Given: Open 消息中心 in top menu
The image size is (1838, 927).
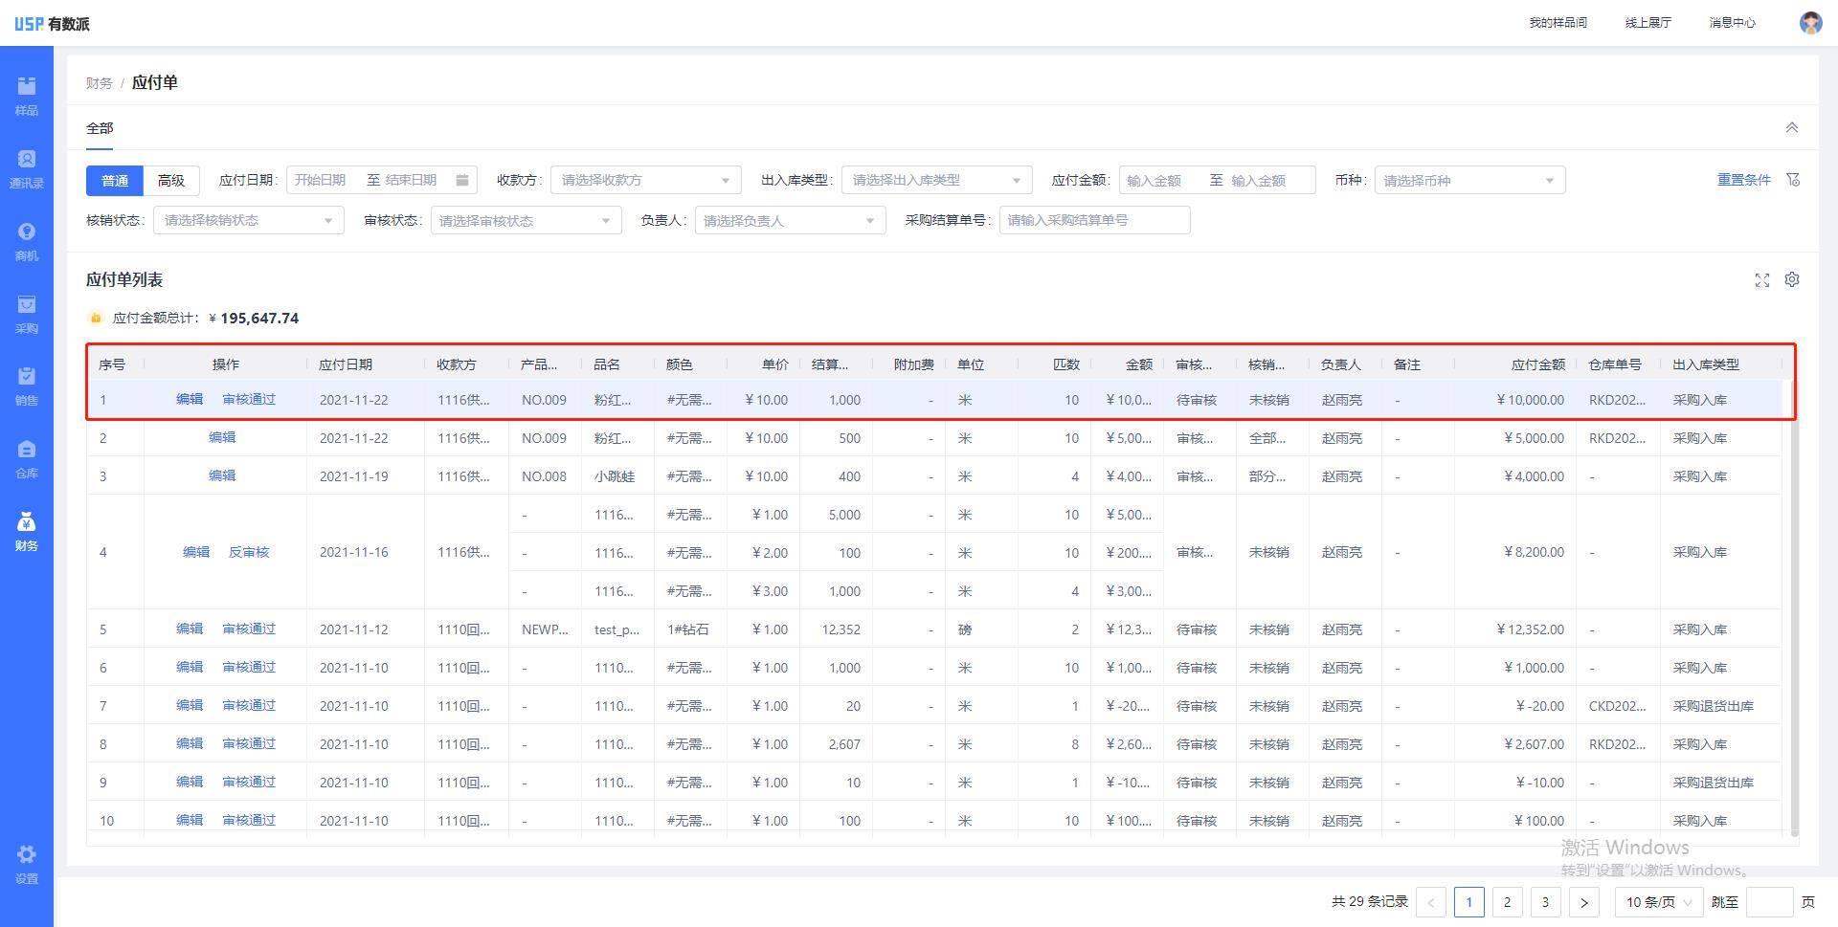Looking at the screenshot, I should (x=1732, y=23).
